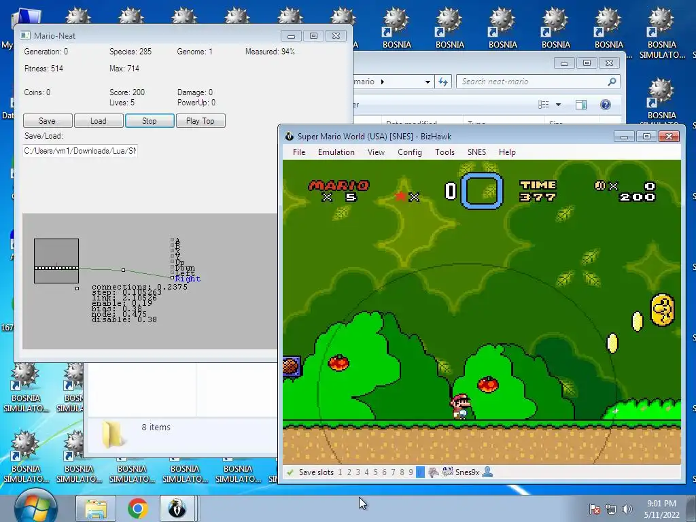The height and width of the screenshot is (522, 696).
Task: Open the Help menu in BizHawk
Action: tap(507, 152)
